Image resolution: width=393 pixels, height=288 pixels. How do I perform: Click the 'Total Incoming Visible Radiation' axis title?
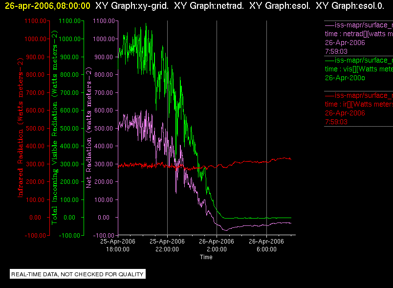(54, 127)
